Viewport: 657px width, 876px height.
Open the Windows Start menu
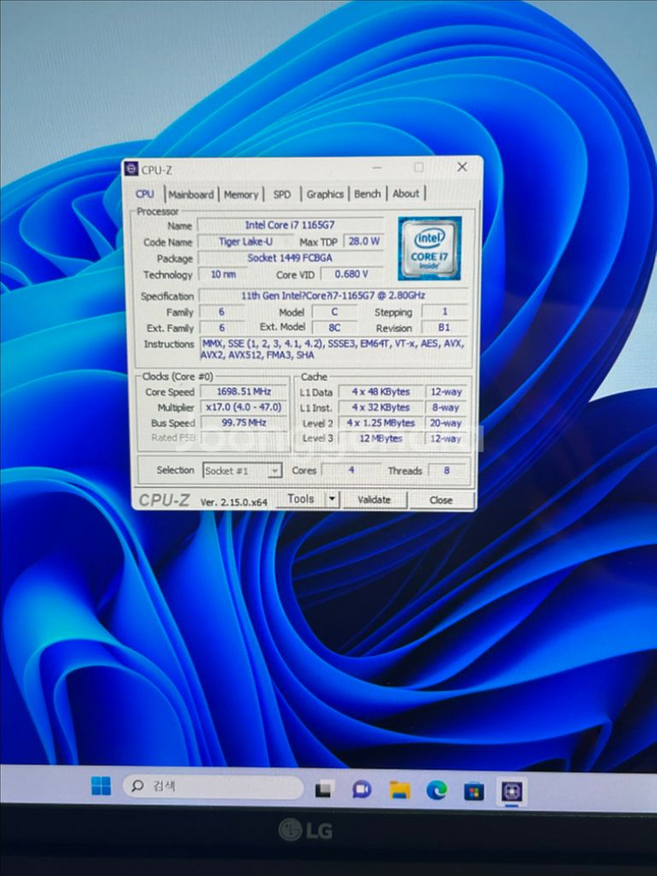(101, 786)
